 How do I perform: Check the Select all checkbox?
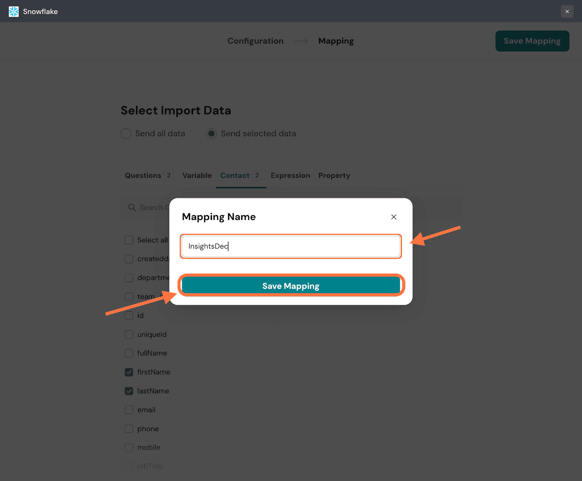click(129, 240)
